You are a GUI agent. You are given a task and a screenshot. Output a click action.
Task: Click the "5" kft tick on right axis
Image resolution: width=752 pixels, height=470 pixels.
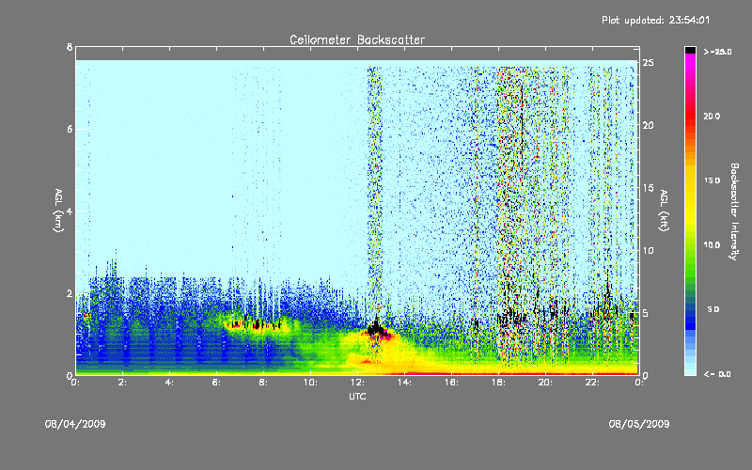click(x=646, y=313)
